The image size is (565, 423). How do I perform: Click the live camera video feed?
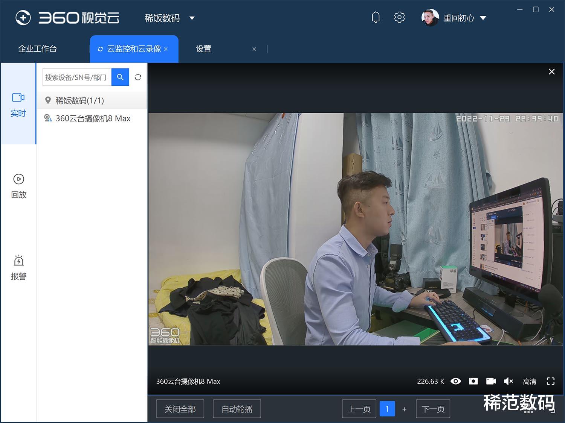(x=356, y=229)
